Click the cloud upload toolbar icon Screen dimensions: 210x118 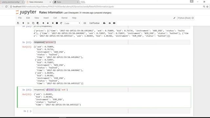(104, 23)
